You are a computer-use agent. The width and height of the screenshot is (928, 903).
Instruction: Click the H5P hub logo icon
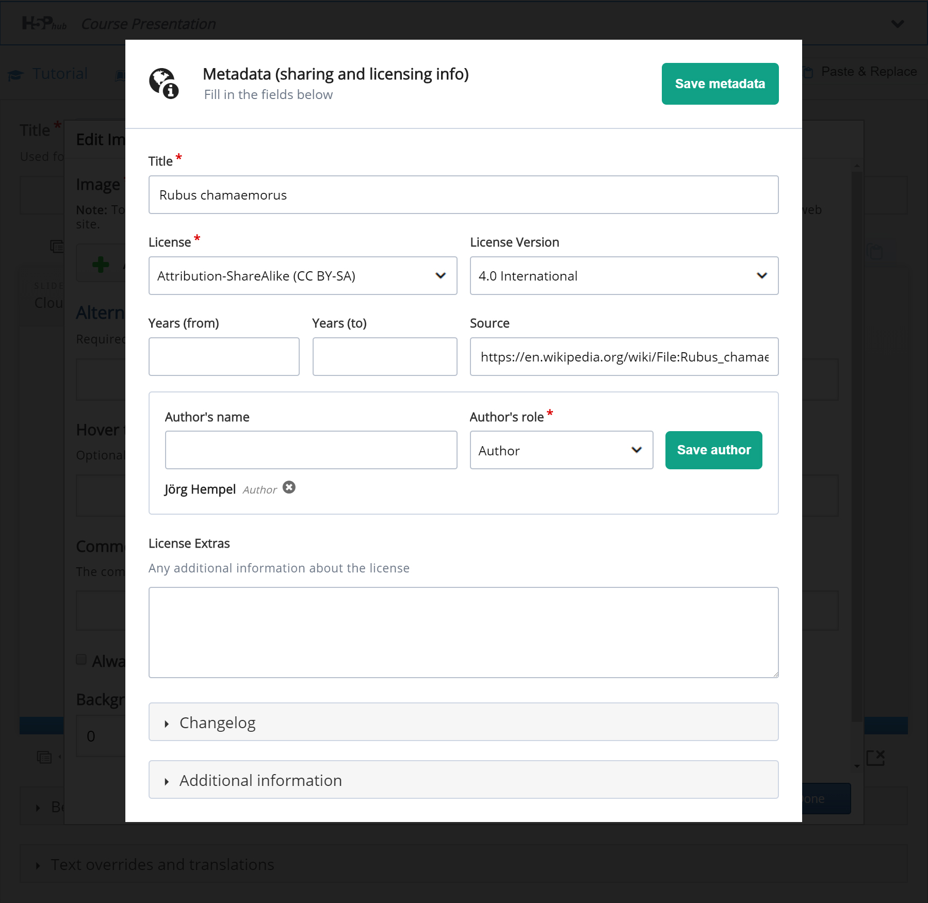tap(44, 24)
